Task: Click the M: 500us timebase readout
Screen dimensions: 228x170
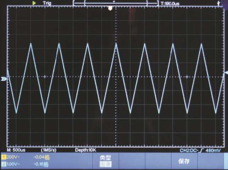Action: point(16,150)
